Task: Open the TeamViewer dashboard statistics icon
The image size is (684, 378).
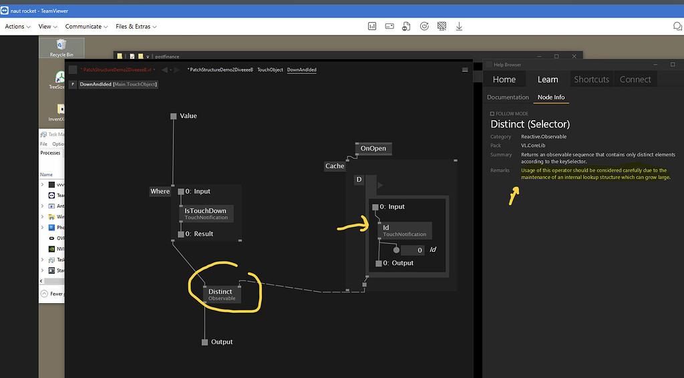Action: (372, 26)
